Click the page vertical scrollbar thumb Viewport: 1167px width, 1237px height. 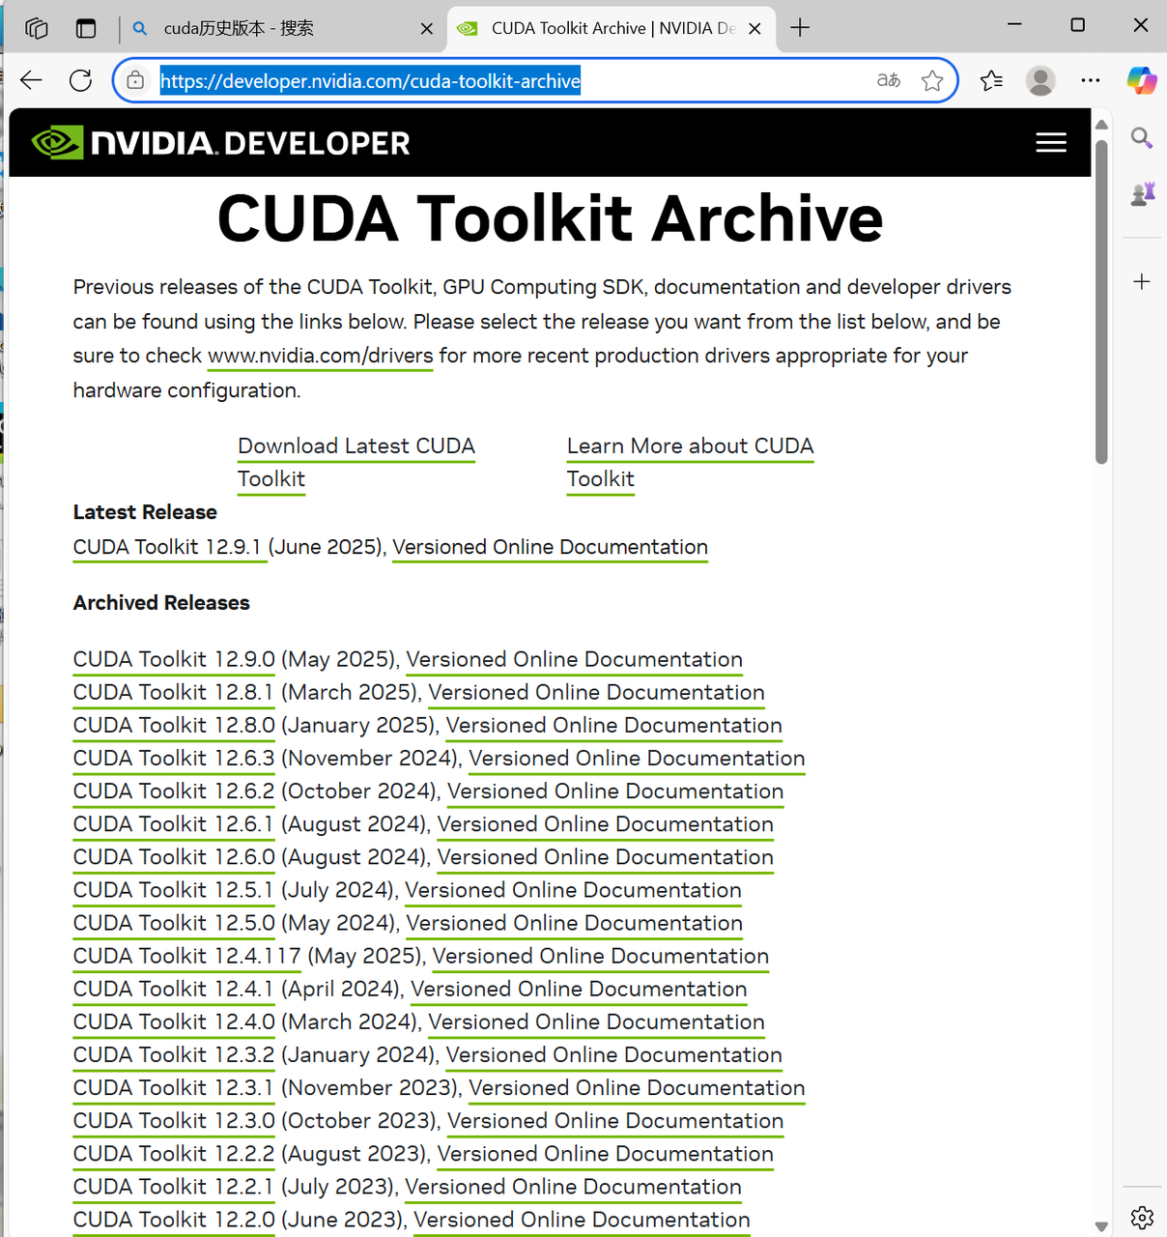[1101, 302]
